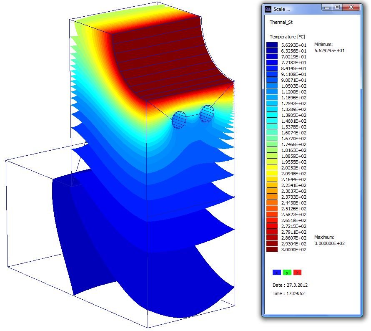Click the red z axis swatch
Image resolution: width=371 pixels, height=331 pixels.
pos(297,273)
